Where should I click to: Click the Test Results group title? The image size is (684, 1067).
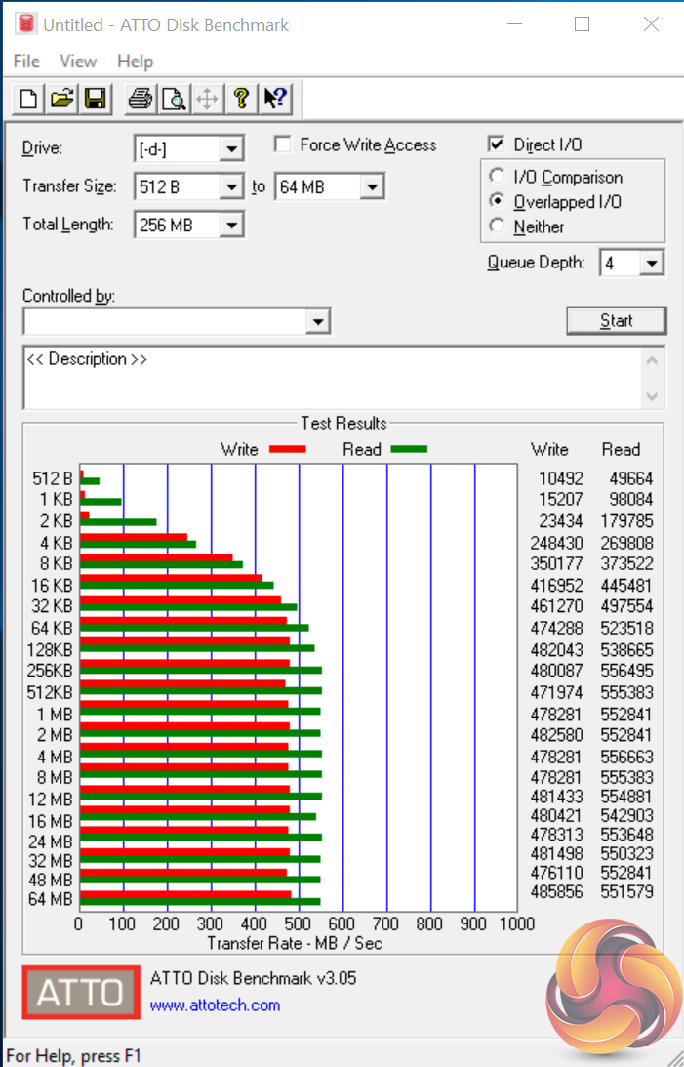click(344, 424)
